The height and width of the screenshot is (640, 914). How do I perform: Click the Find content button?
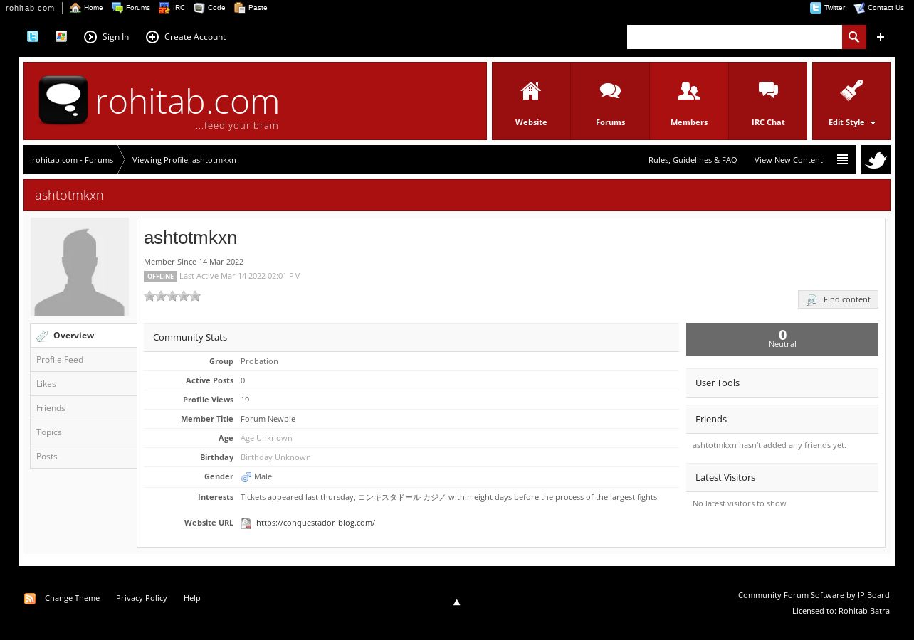[838, 299]
